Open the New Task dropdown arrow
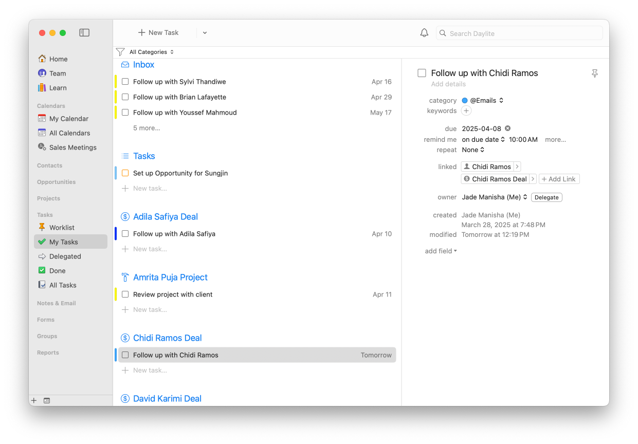This screenshot has height=444, width=638. click(205, 33)
